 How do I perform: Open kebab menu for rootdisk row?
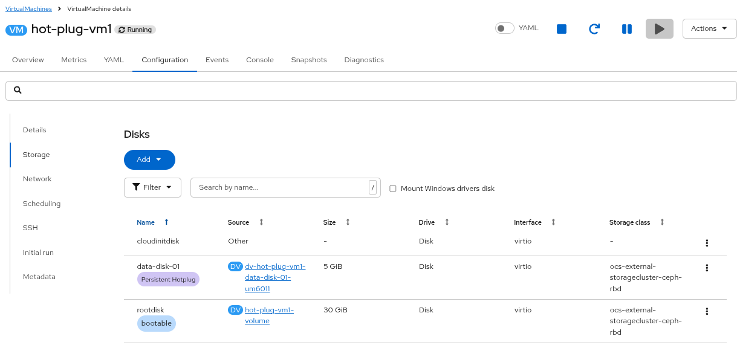(706, 311)
